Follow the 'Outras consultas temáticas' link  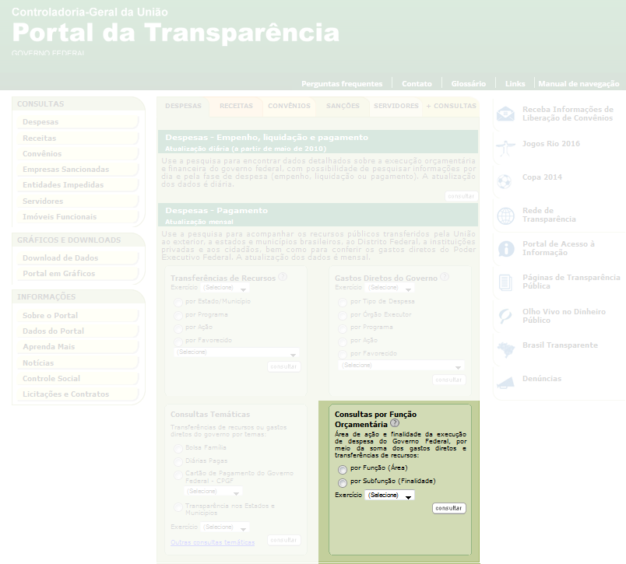click(213, 542)
